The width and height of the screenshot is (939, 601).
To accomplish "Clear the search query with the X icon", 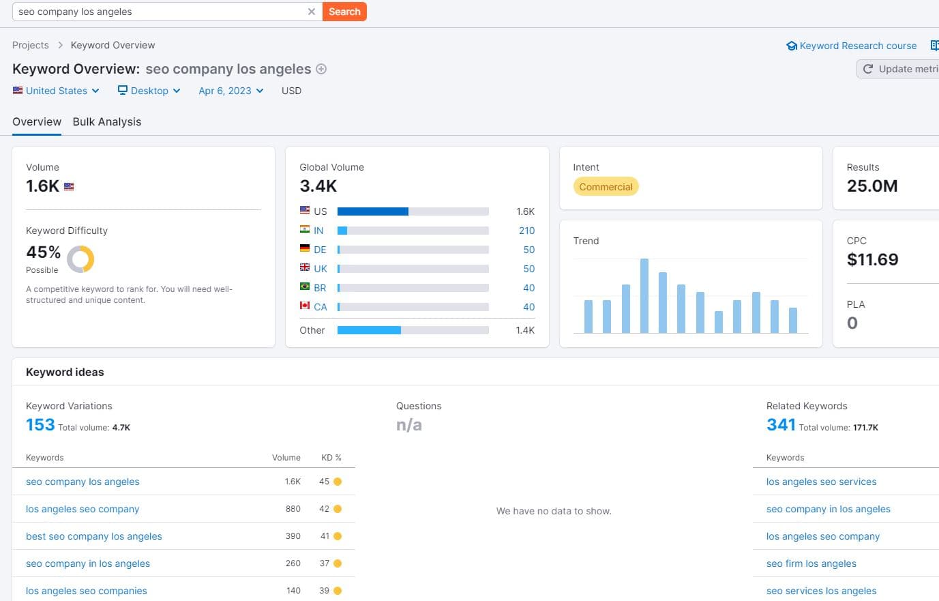I will coord(312,12).
